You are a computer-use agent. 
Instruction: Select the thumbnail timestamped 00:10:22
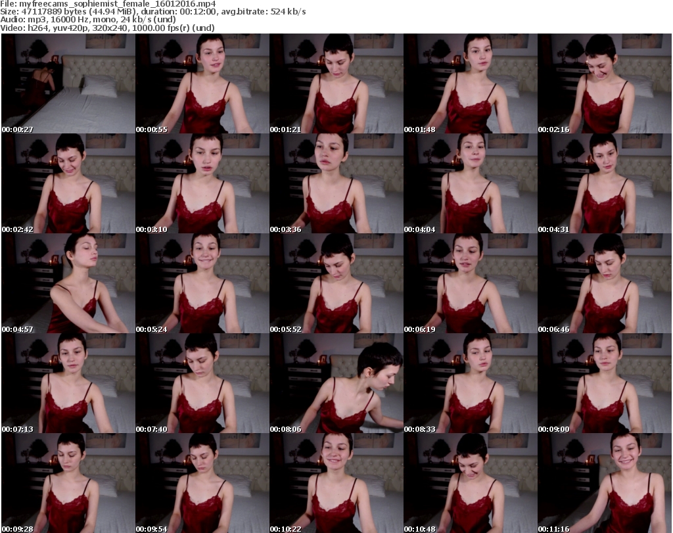pos(336,483)
